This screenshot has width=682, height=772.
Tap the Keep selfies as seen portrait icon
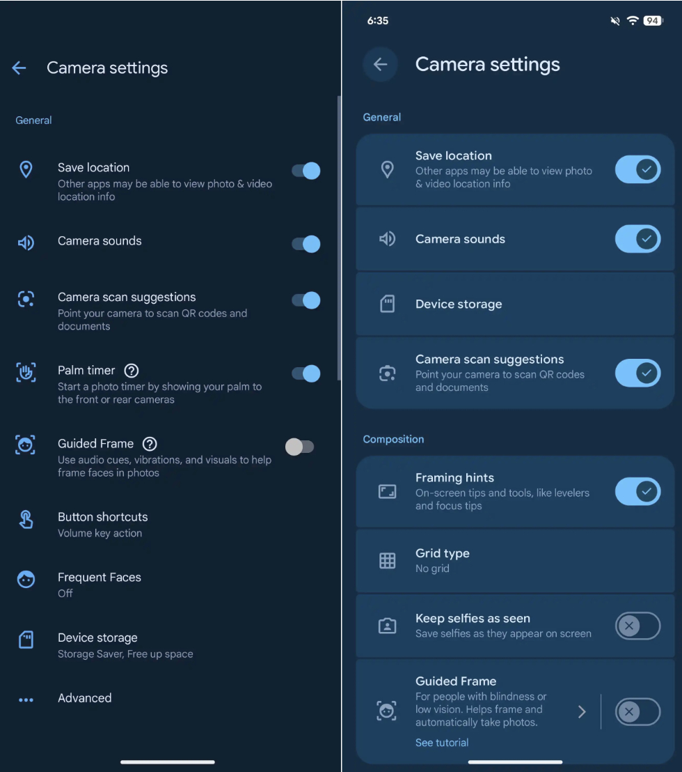[387, 626]
